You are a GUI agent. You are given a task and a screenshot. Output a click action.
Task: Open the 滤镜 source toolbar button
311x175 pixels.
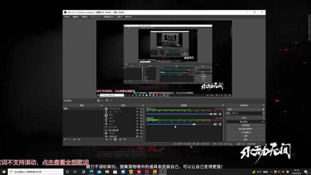click(110, 101)
